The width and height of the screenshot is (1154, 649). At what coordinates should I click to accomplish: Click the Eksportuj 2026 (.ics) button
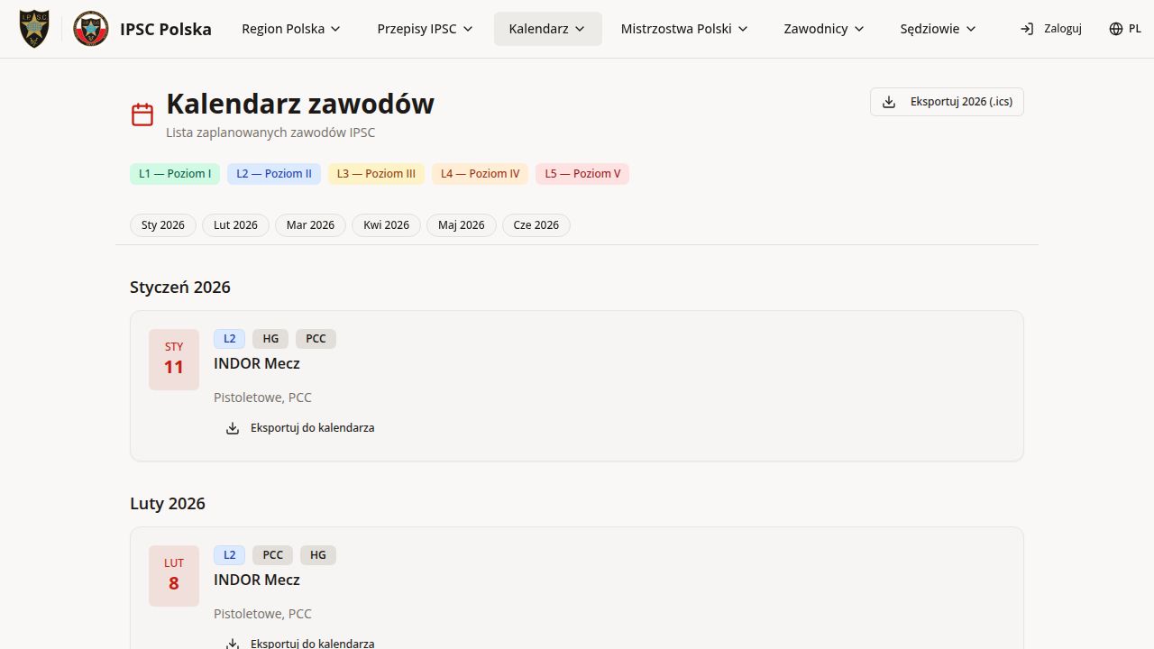(947, 102)
